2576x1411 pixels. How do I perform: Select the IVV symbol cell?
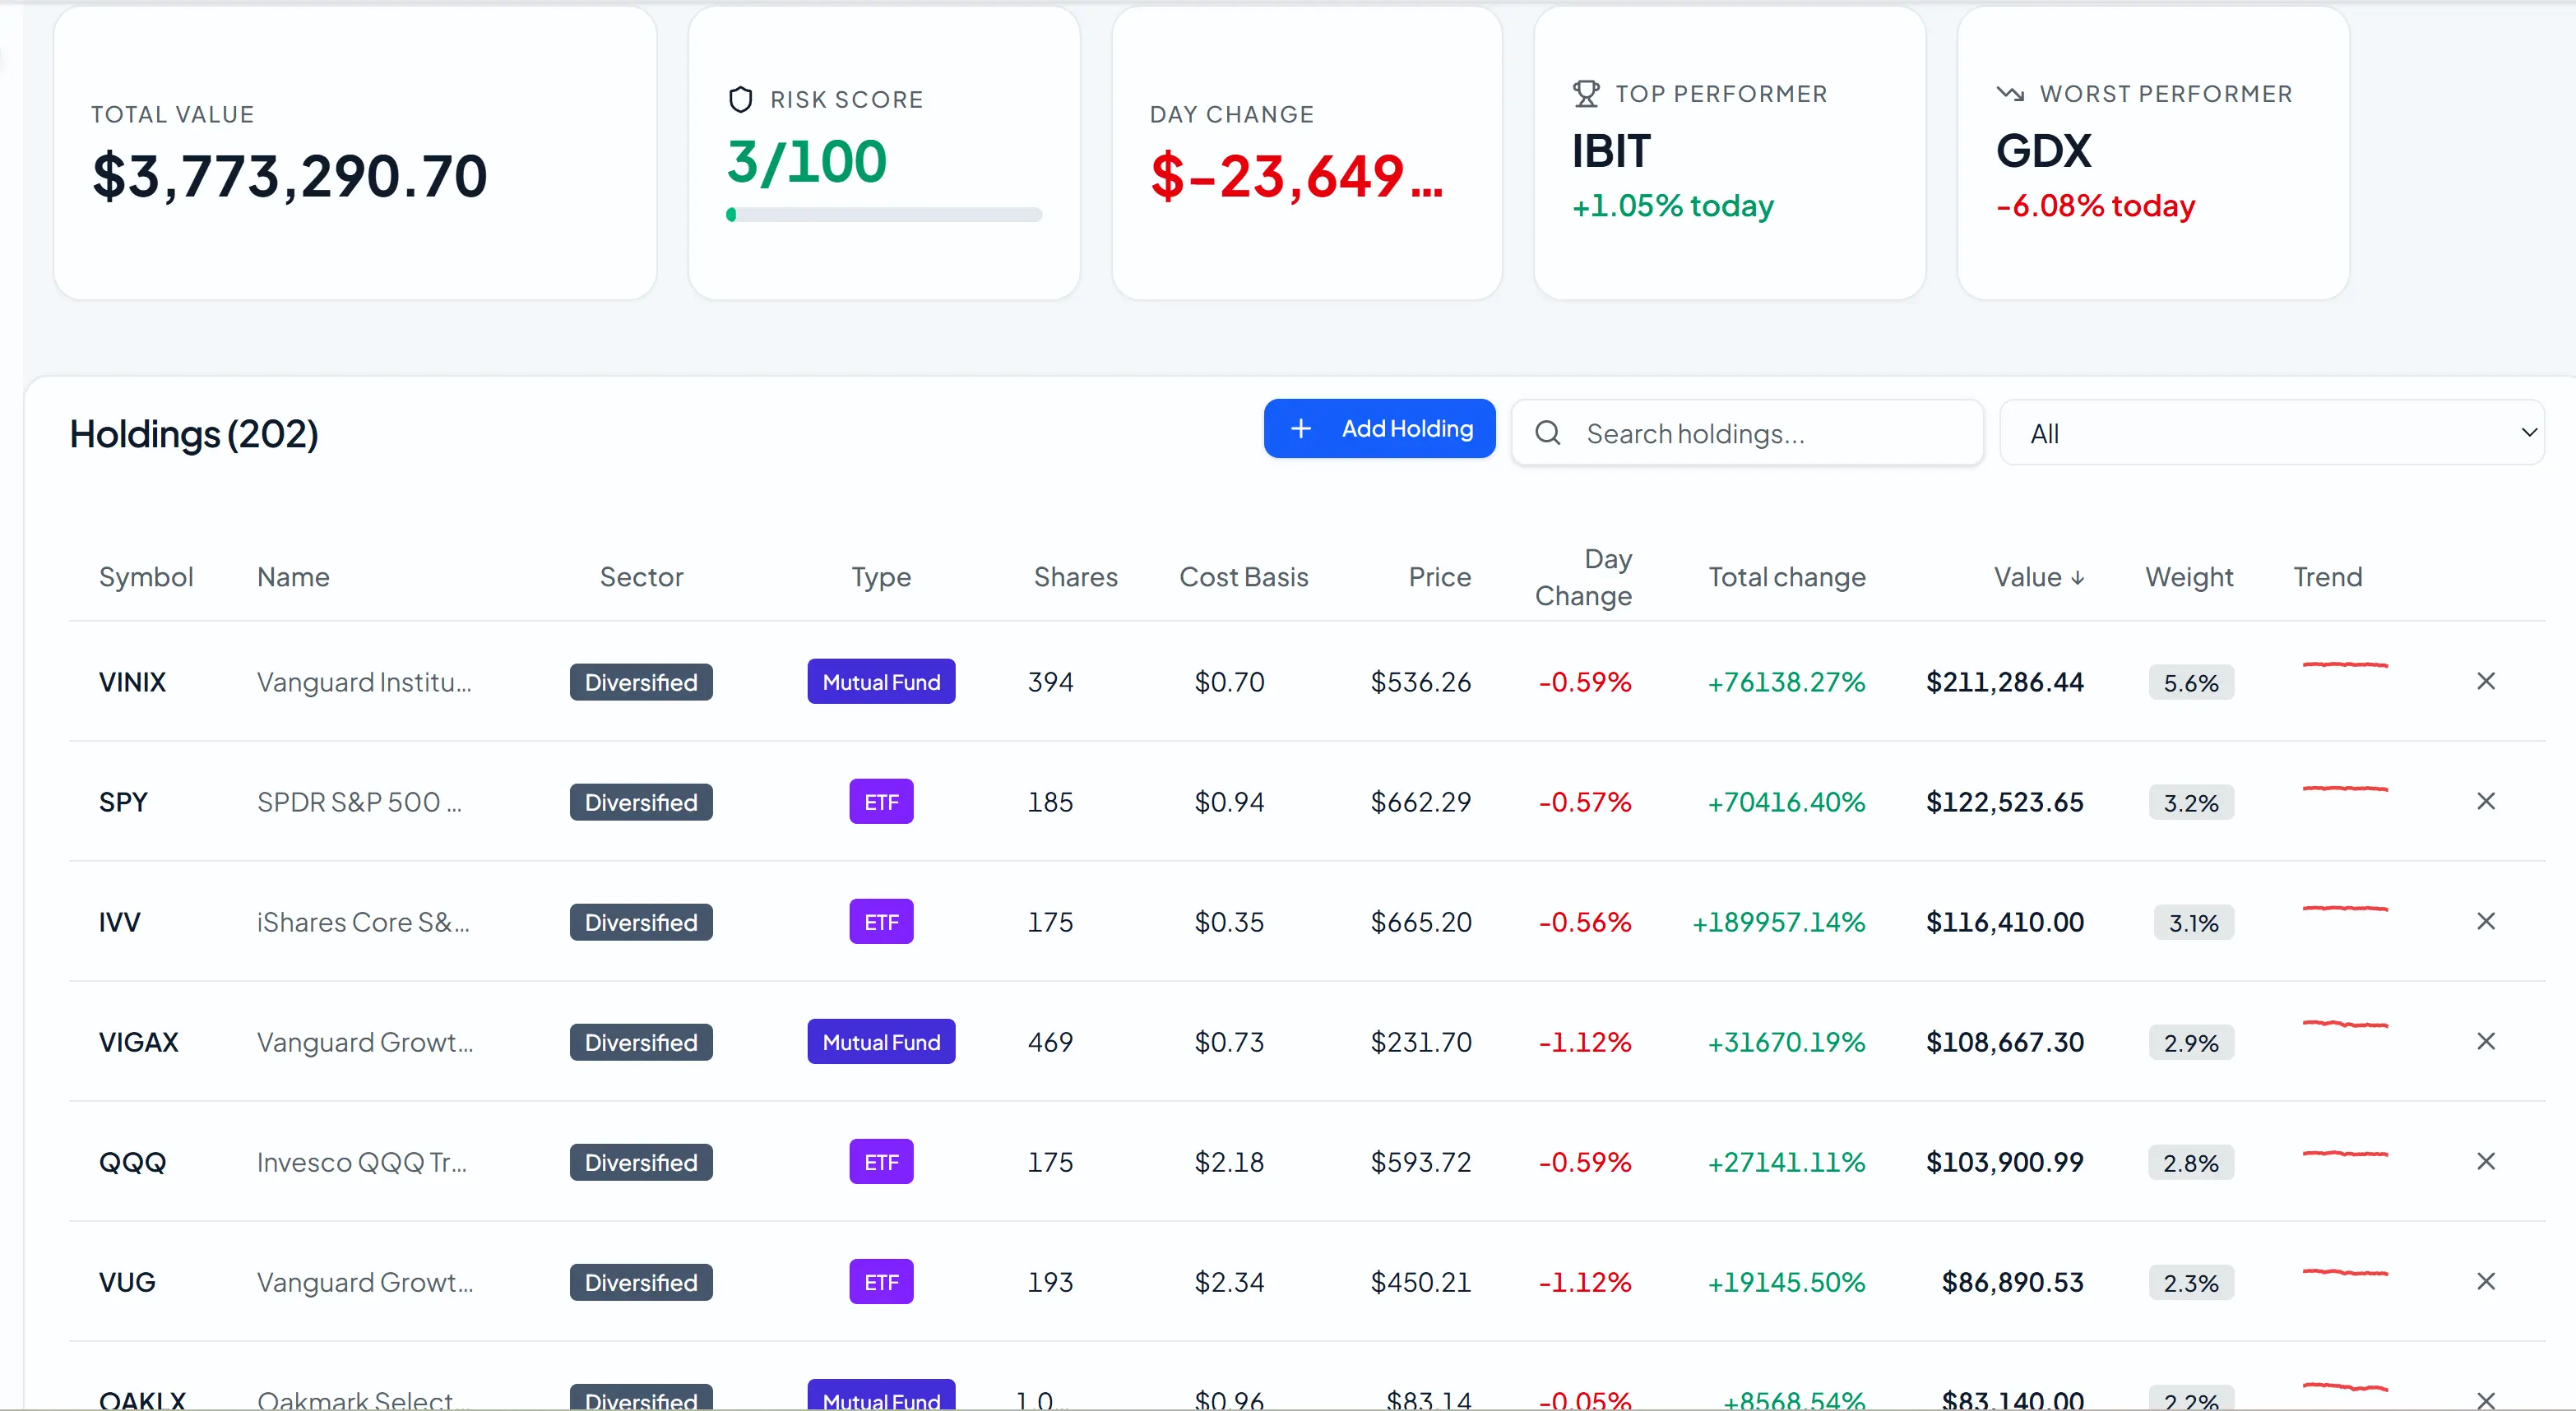pos(119,922)
